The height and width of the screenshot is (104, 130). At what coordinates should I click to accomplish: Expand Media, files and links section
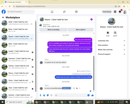tap(112, 50)
